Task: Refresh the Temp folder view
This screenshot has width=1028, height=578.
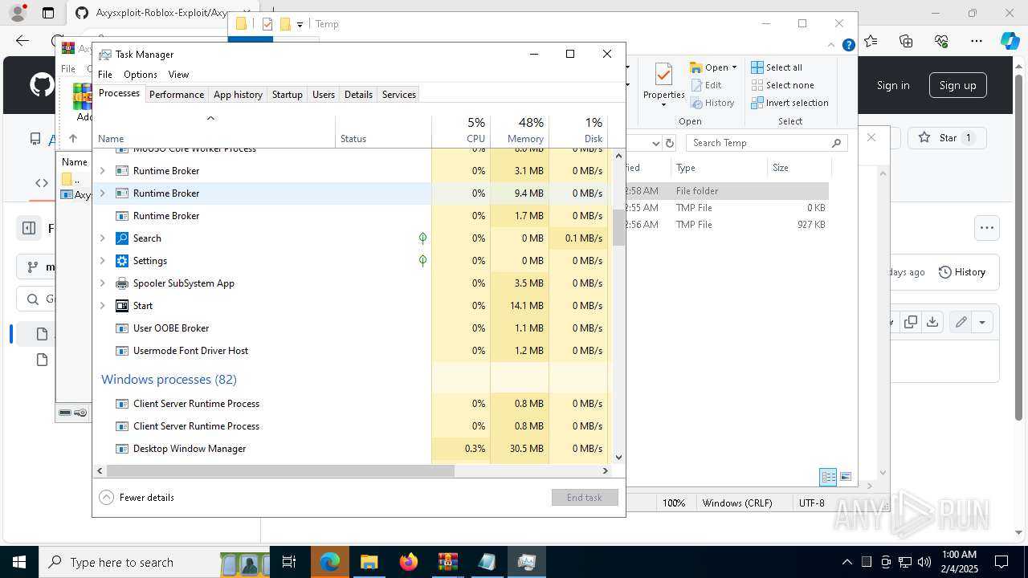Action: tap(670, 143)
